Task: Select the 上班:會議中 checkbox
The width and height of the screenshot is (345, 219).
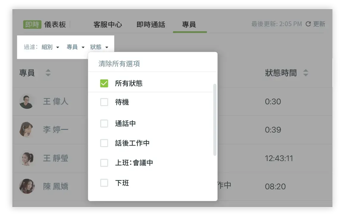Action: pyautogui.click(x=104, y=163)
